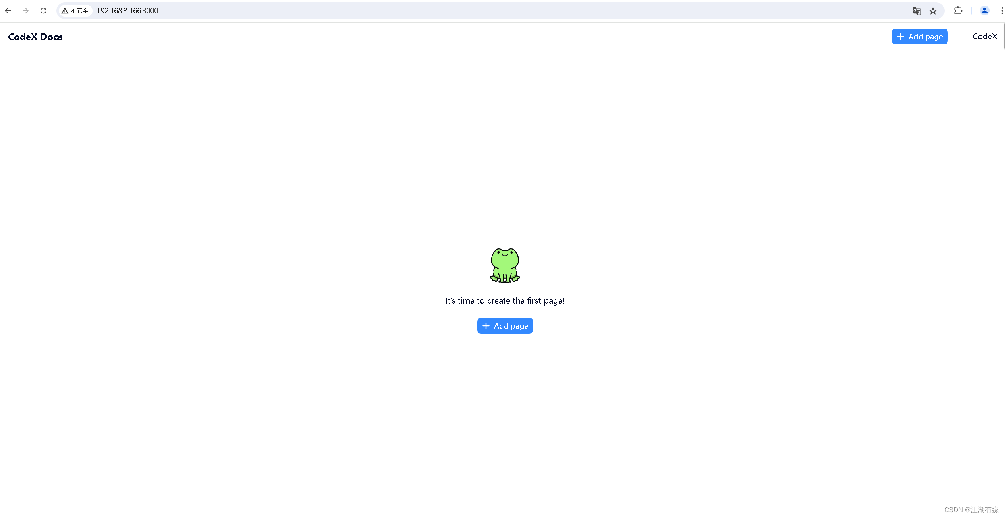This screenshot has height=517, width=1005.
Task: Open the Google Translate page icon
Action: click(x=916, y=11)
